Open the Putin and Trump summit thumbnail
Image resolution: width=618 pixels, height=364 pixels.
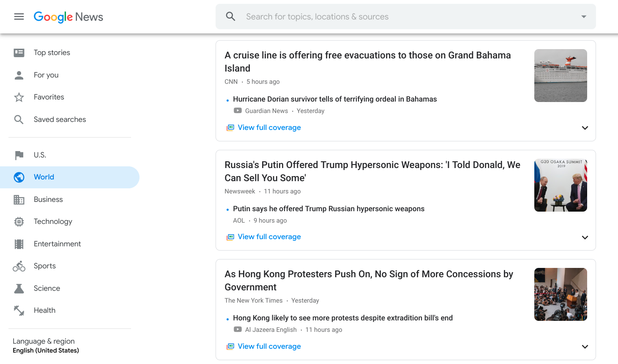click(560, 185)
